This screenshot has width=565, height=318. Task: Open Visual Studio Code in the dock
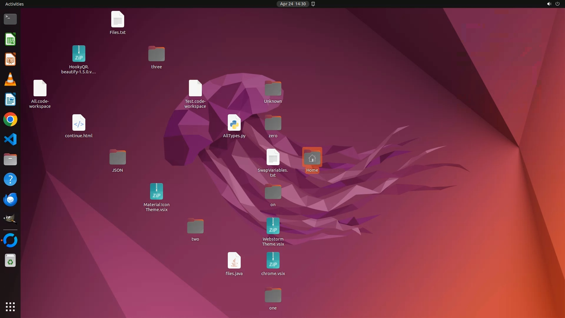[x=10, y=139]
